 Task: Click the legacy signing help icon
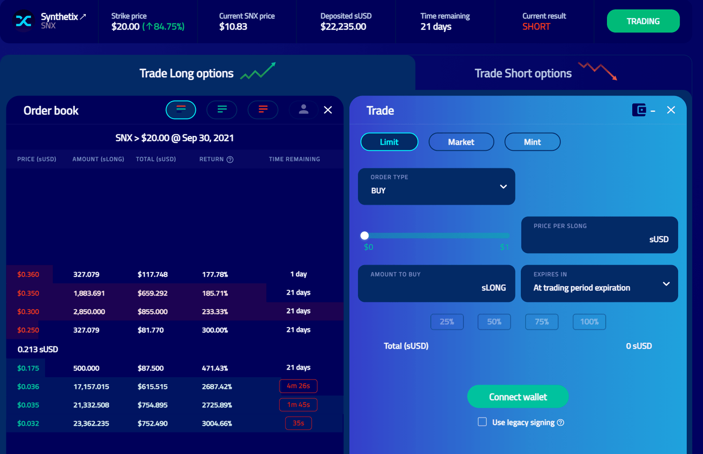(x=561, y=423)
